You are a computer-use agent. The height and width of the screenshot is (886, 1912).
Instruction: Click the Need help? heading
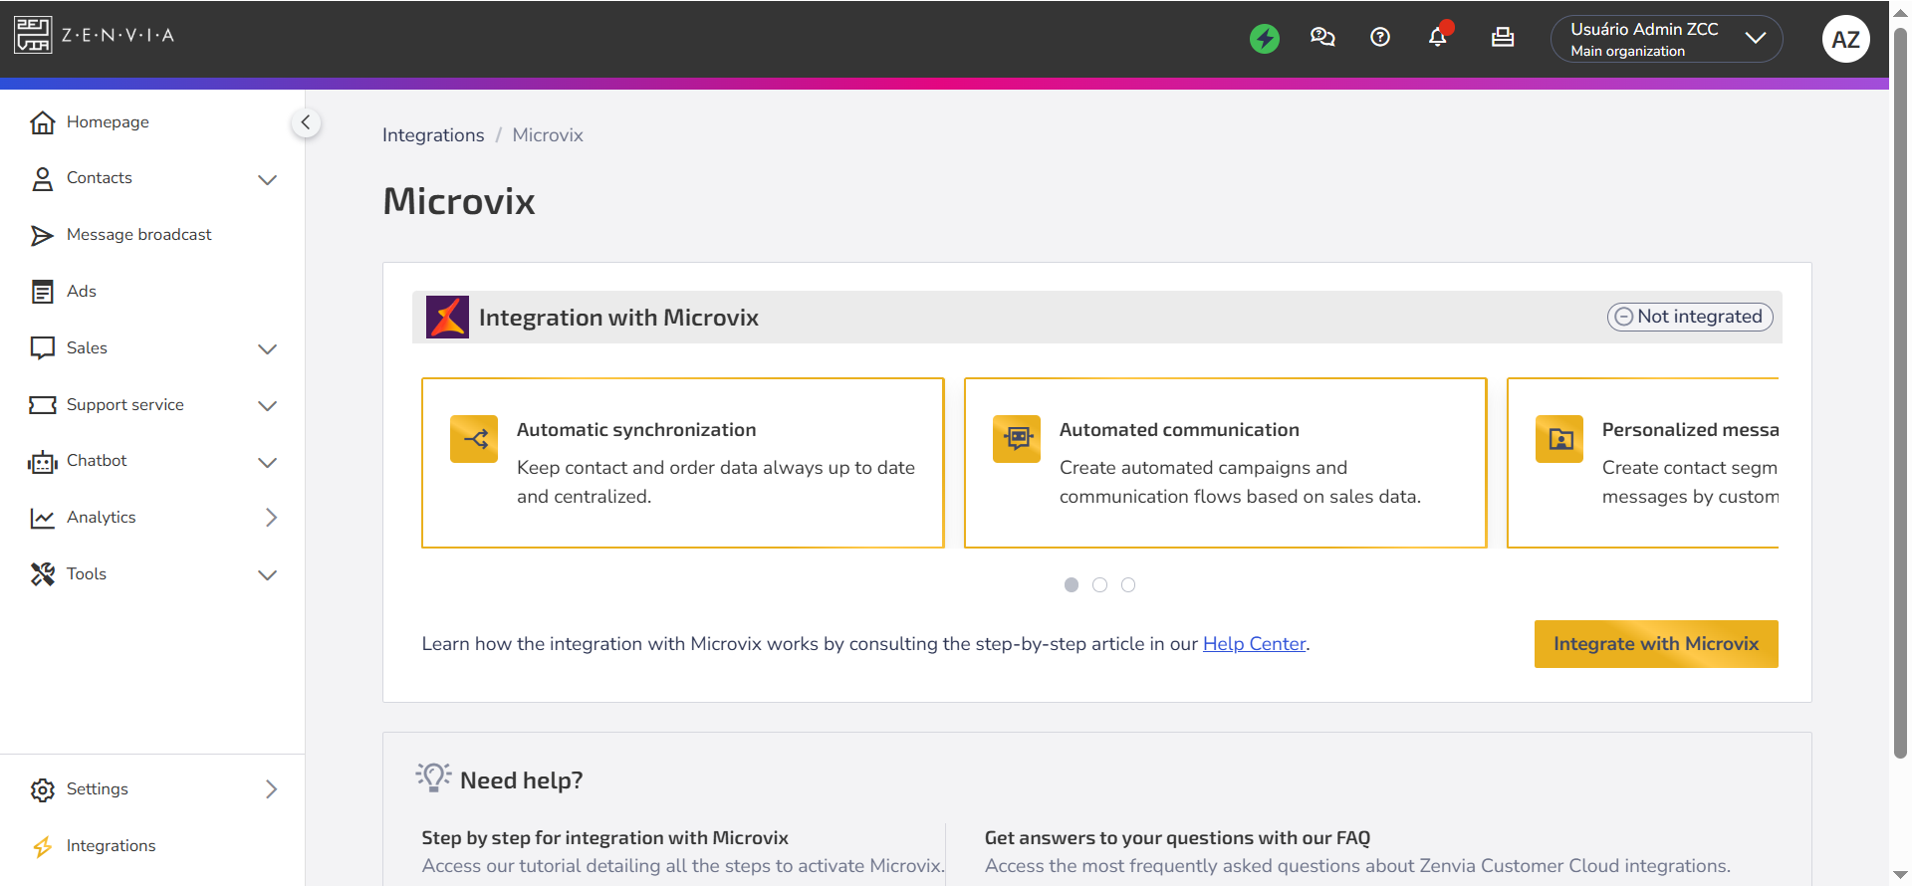[521, 780]
